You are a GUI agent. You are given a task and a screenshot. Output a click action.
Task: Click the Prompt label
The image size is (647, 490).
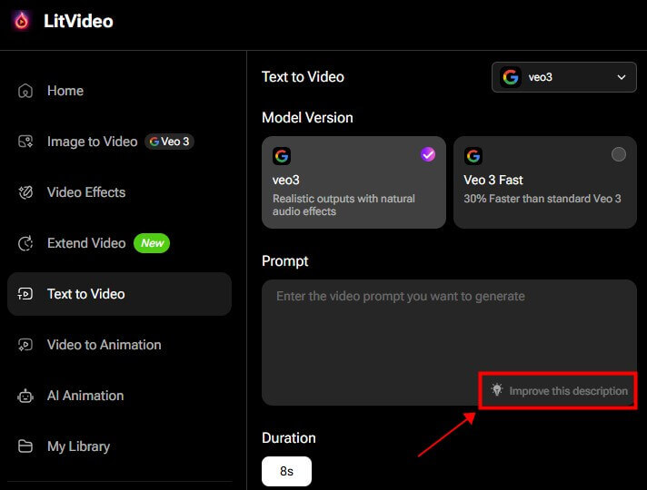pyautogui.click(x=285, y=261)
